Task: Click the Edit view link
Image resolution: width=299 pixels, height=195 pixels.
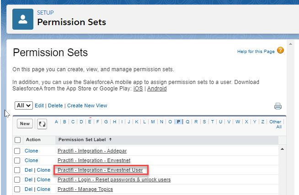Action: [x=39, y=105]
